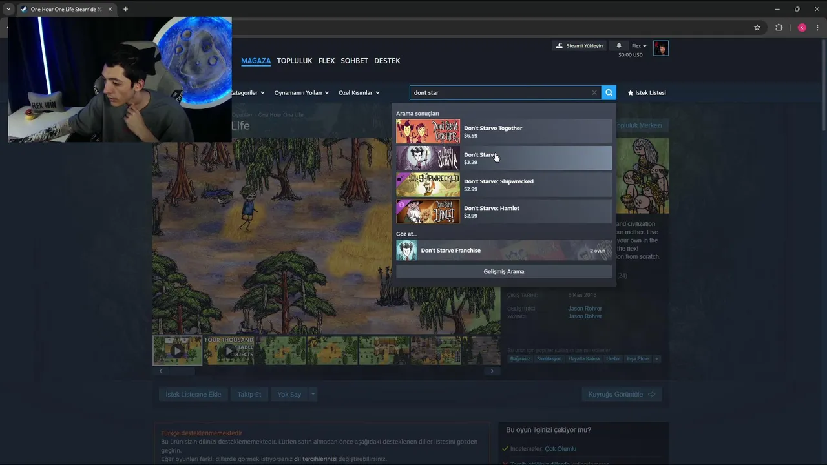The height and width of the screenshot is (465, 827).
Task: Click the Çok Olumlu reviews link
Action: pyautogui.click(x=560, y=448)
